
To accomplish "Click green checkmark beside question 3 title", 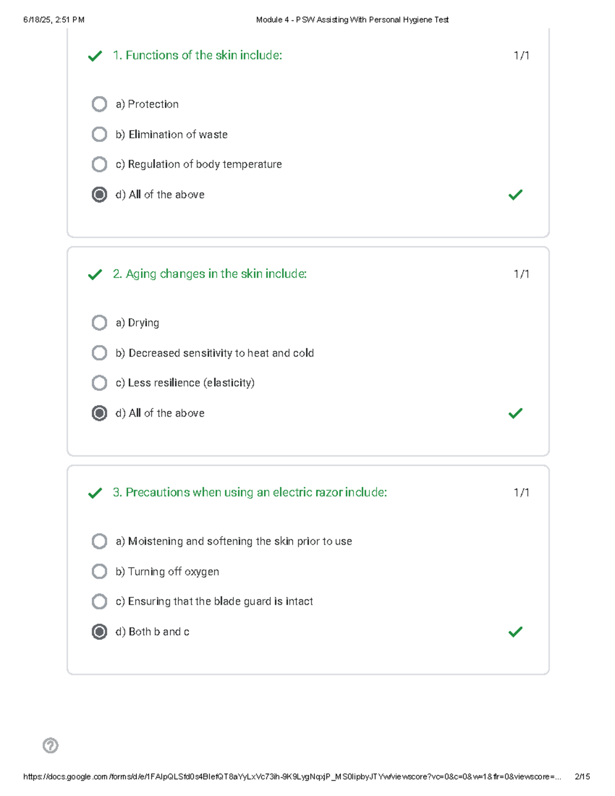I will coord(95,493).
